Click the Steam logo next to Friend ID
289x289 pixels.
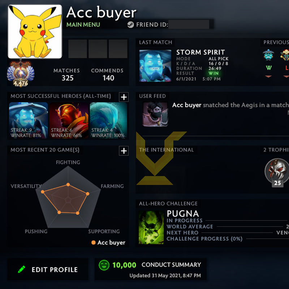(131, 25)
